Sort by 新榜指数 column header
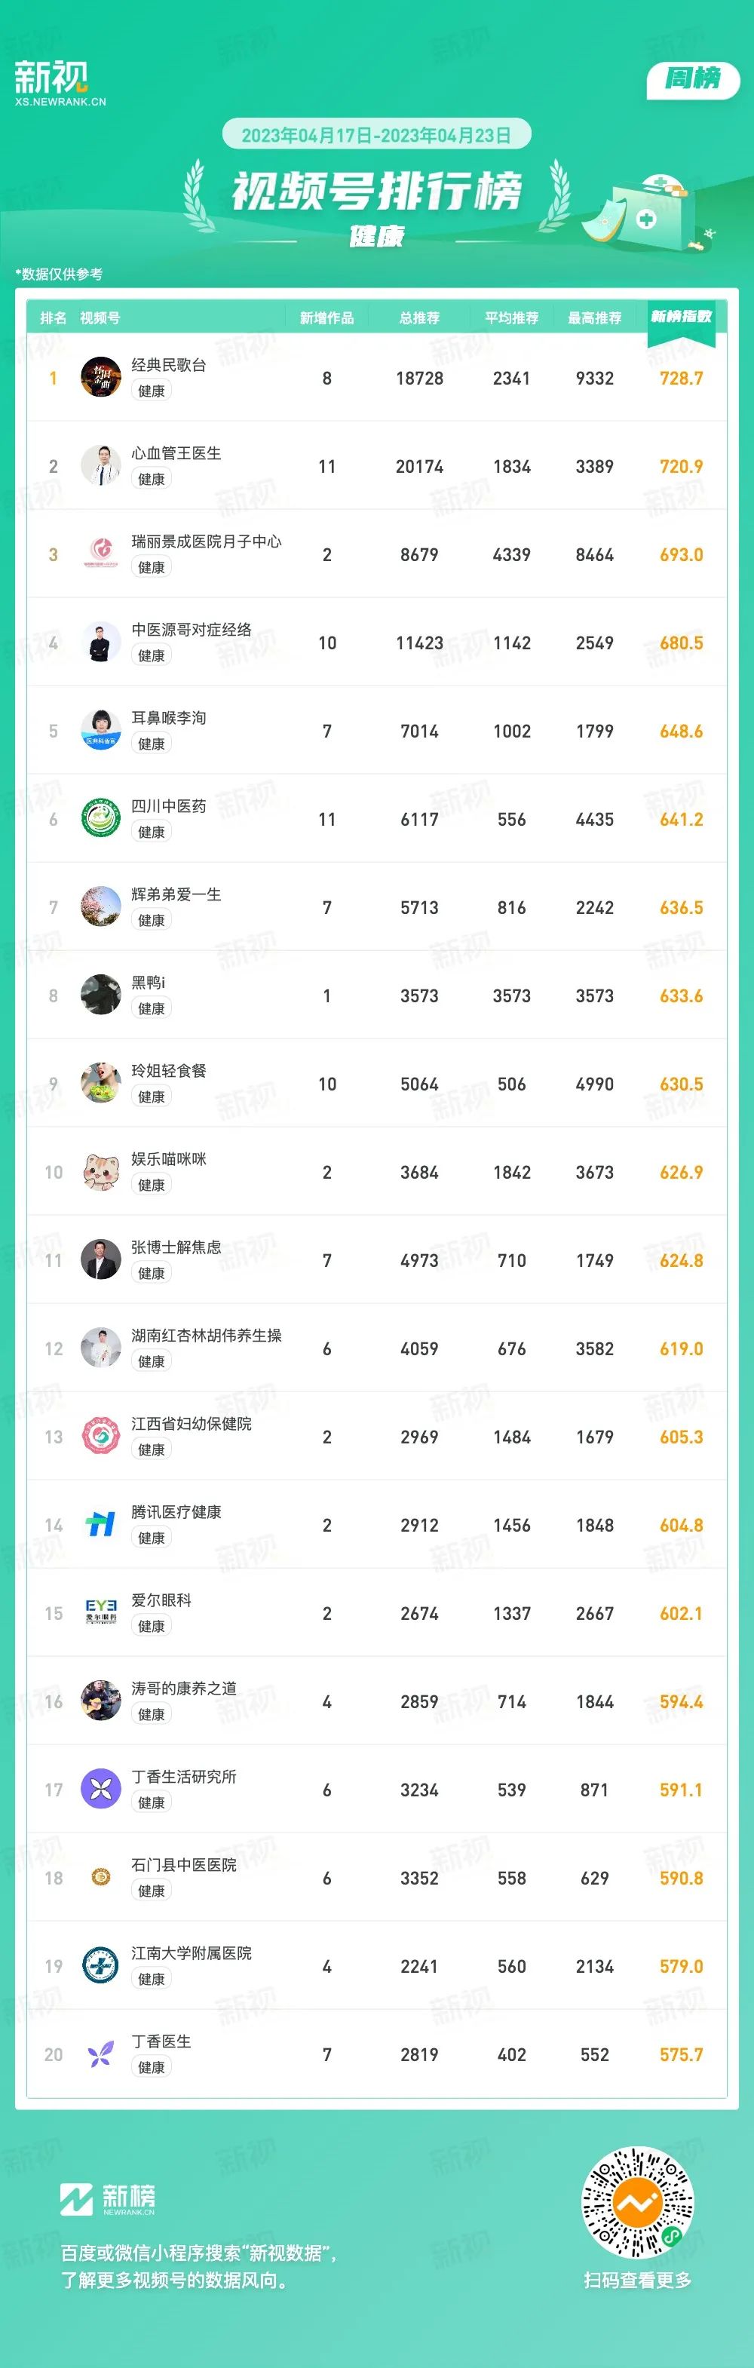The width and height of the screenshot is (754, 2368). coord(682,317)
